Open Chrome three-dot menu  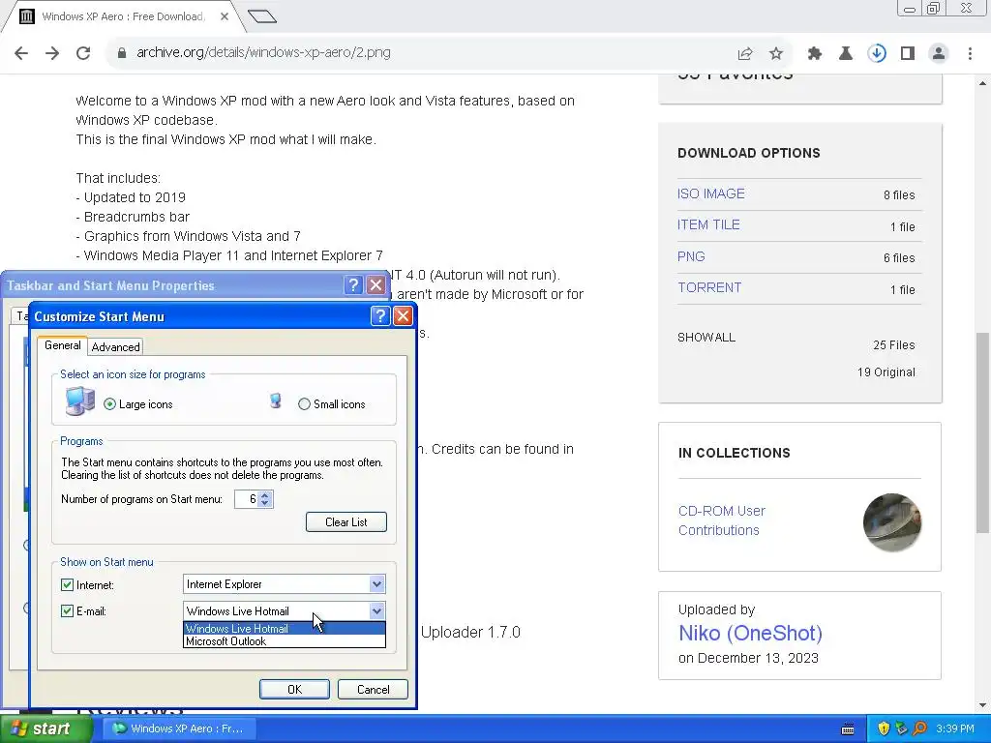click(x=970, y=54)
